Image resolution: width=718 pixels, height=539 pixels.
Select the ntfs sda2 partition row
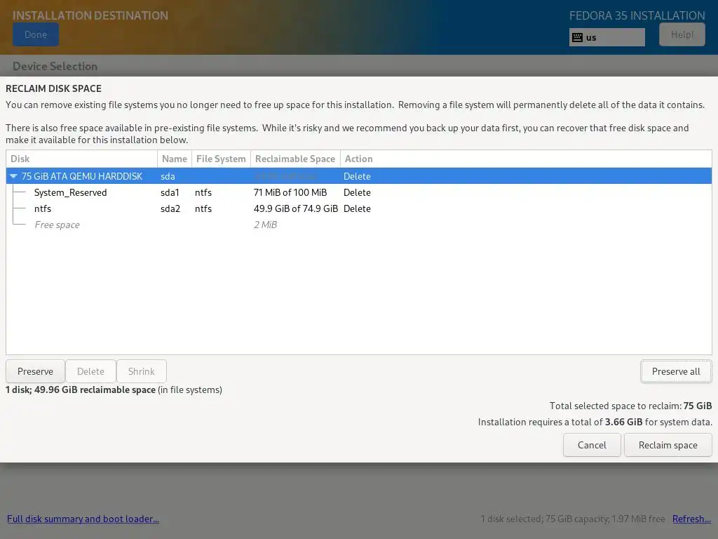[359, 208]
